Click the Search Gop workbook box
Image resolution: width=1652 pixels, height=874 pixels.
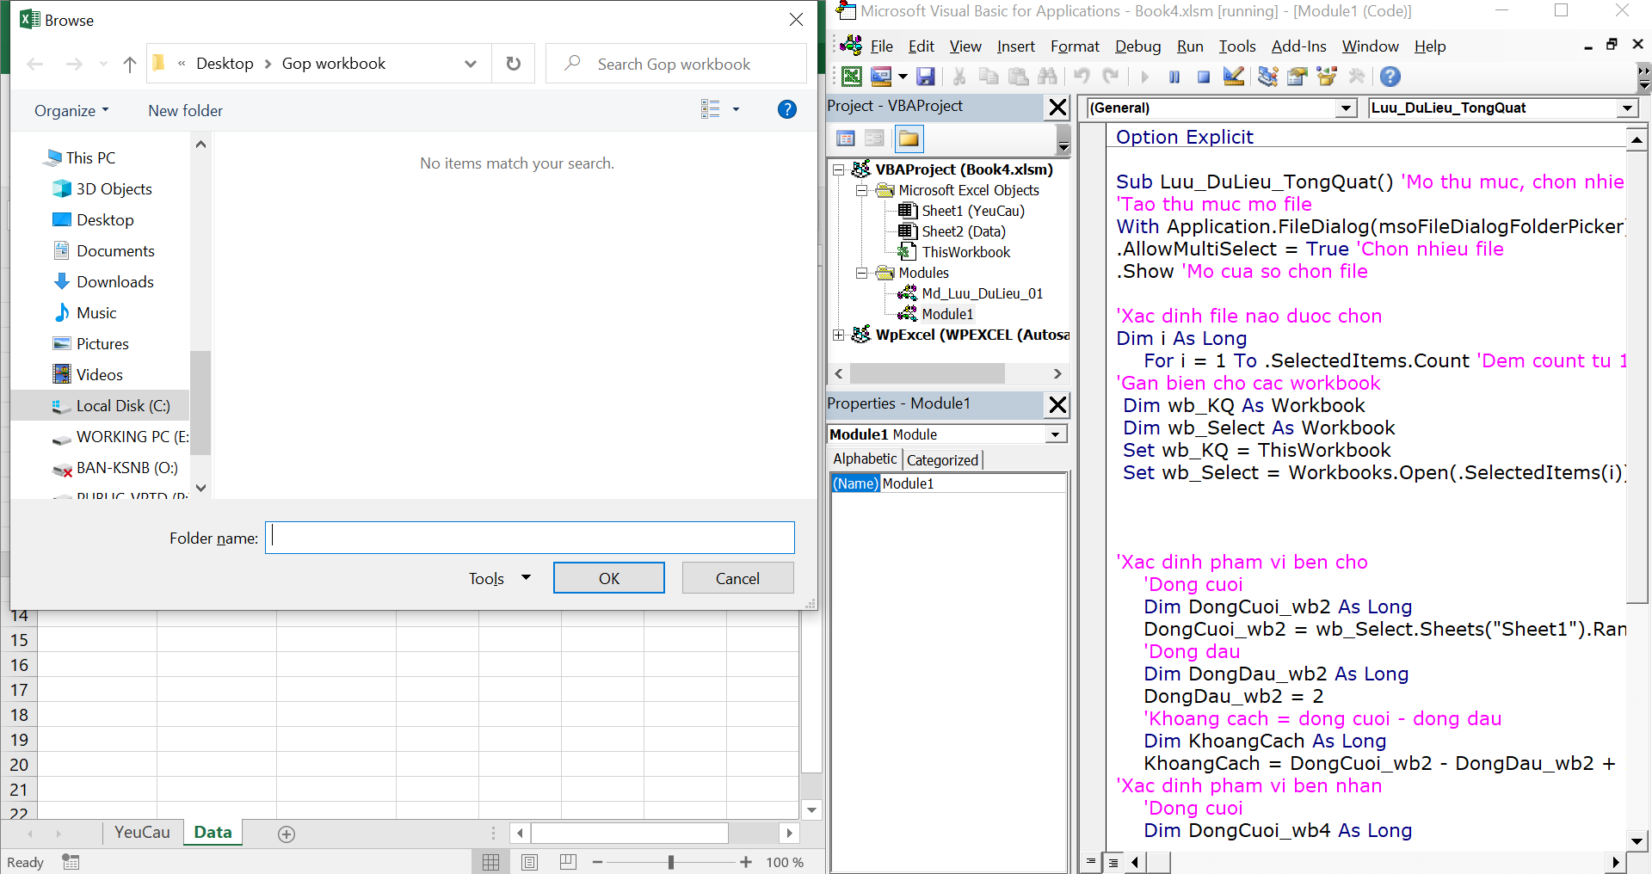(676, 64)
